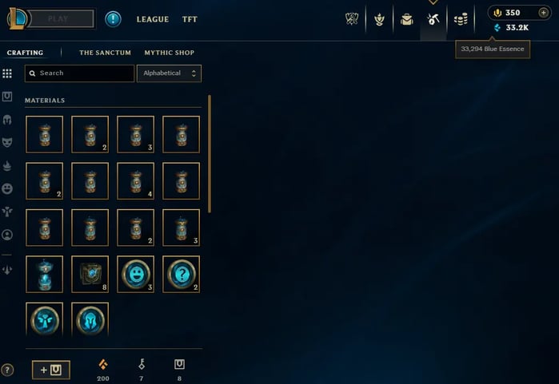The height and width of the screenshot is (384, 559).
Task: Click the add chest purchase button
Action: [51, 370]
